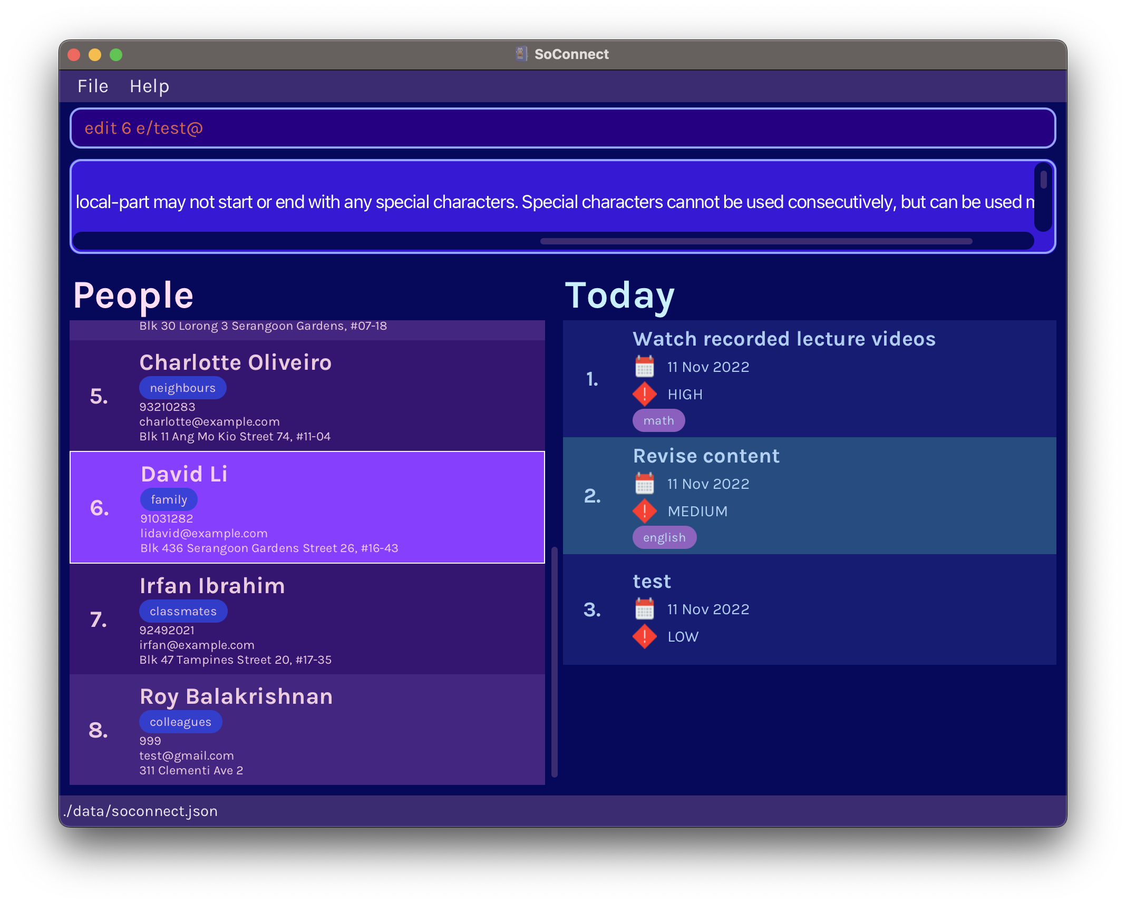Click the green fullscreen window button
This screenshot has width=1126, height=905.
[x=116, y=55]
